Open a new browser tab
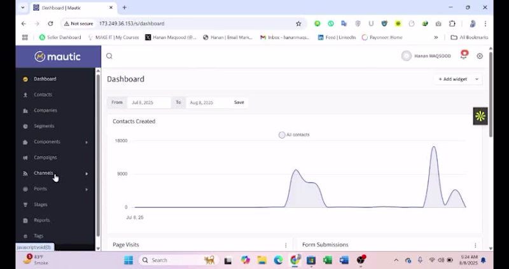 124,8
